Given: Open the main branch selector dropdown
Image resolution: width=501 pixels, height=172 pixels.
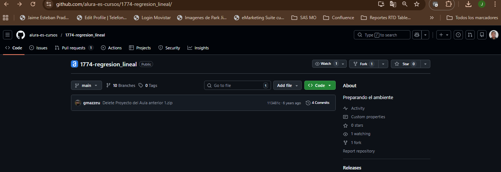Looking at the screenshot, I should 87,85.
